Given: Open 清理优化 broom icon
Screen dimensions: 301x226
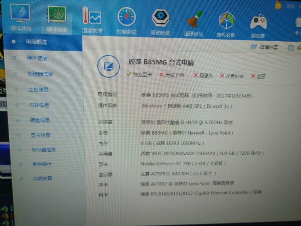Looking at the screenshot, I should (x=194, y=19).
